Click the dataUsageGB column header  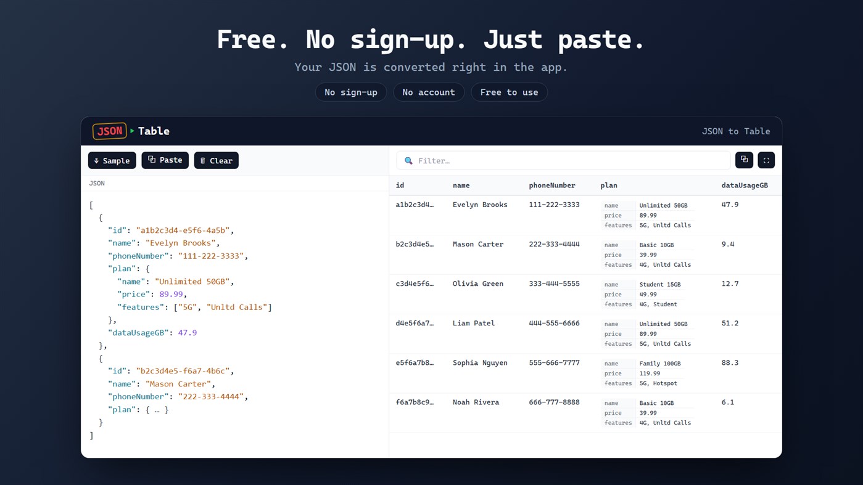point(745,185)
